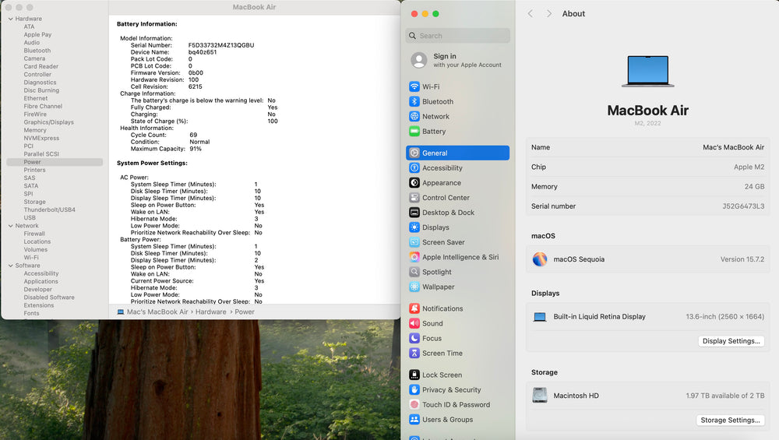The height and width of the screenshot is (440, 779).
Task: Collapse the Hardware tree section
Action: (x=10, y=19)
